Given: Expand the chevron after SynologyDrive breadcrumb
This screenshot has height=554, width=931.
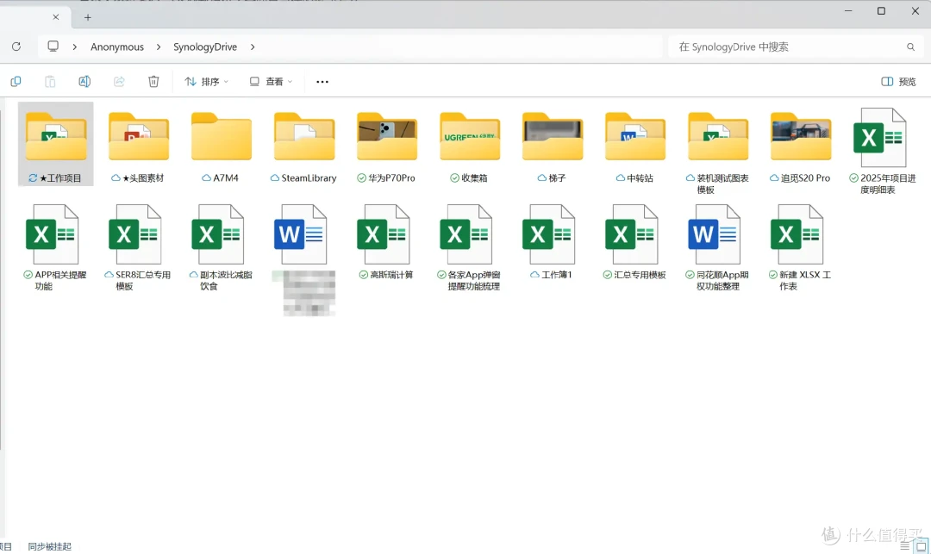Looking at the screenshot, I should pyautogui.click(x=253, y=47).
